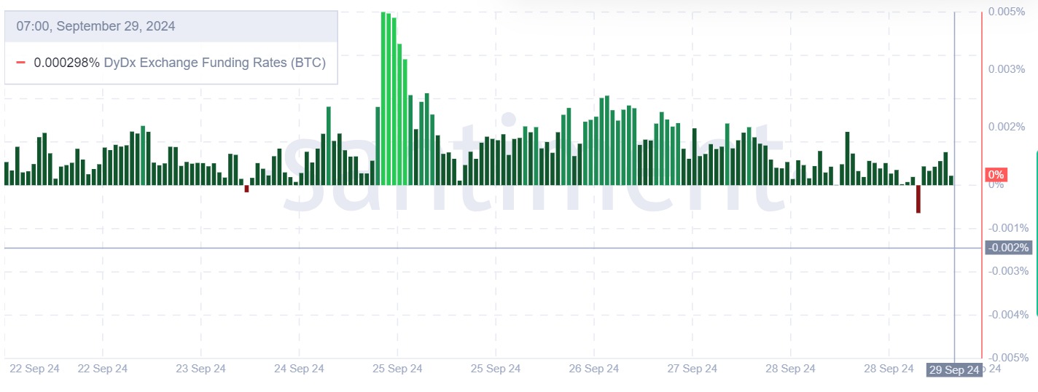Image resolution: width=1038 pixels, height=392 pixels.
Task: Click the green vertical slider bar at right edge
Action: 1037,233
